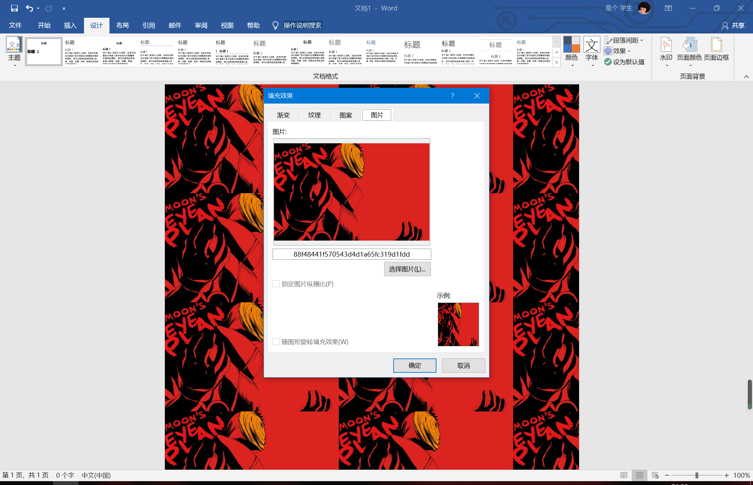Click the picture preview image in dialog
Screen dimensions: 753x485
[352, 192]
